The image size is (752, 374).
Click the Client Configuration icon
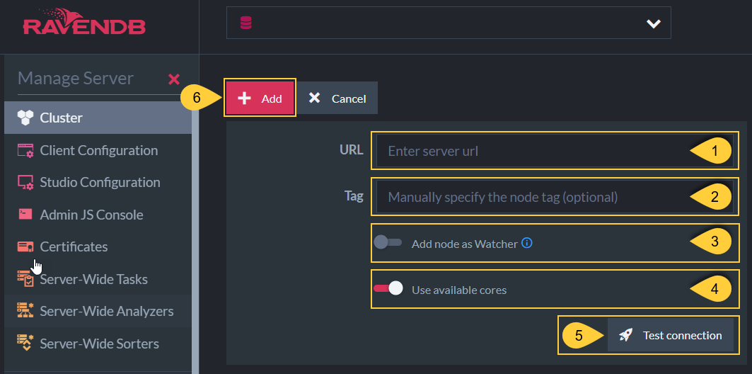click(25, 150)
